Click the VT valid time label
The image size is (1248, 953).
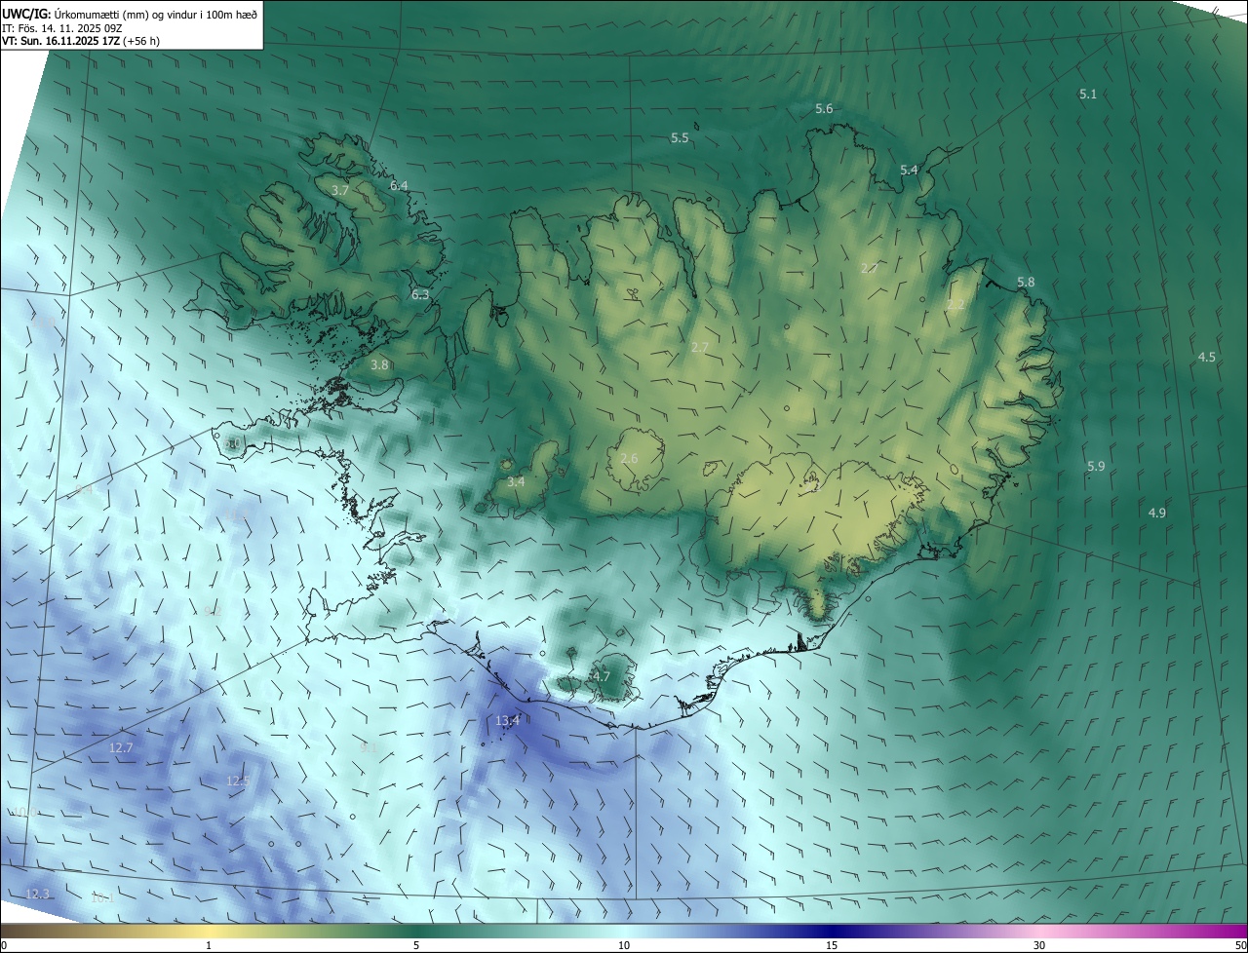click(x=81, y=41)
